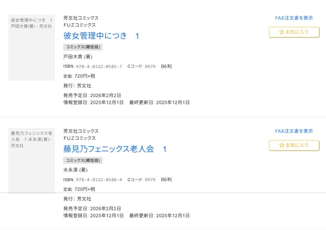Open the 彼女管理中につき 1 title link
The width and height of the screenshot is (326, 230).
(101, 36)
